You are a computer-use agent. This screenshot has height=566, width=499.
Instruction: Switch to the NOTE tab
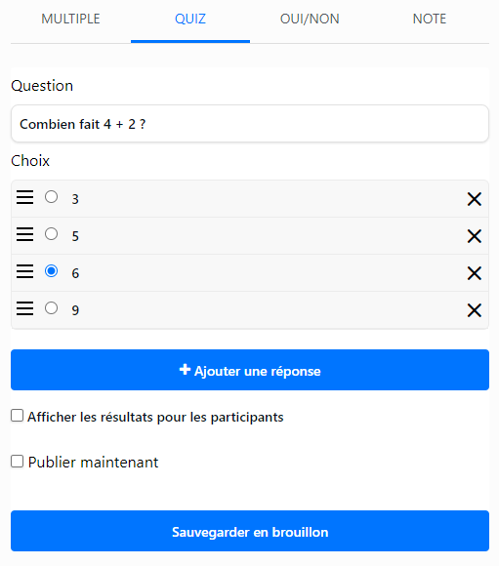tap(430, 19)
